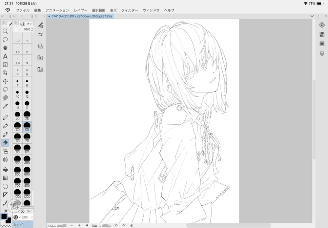Choose brush size 0.7 preset
The image size is (328, 228).
pos(18,38)
